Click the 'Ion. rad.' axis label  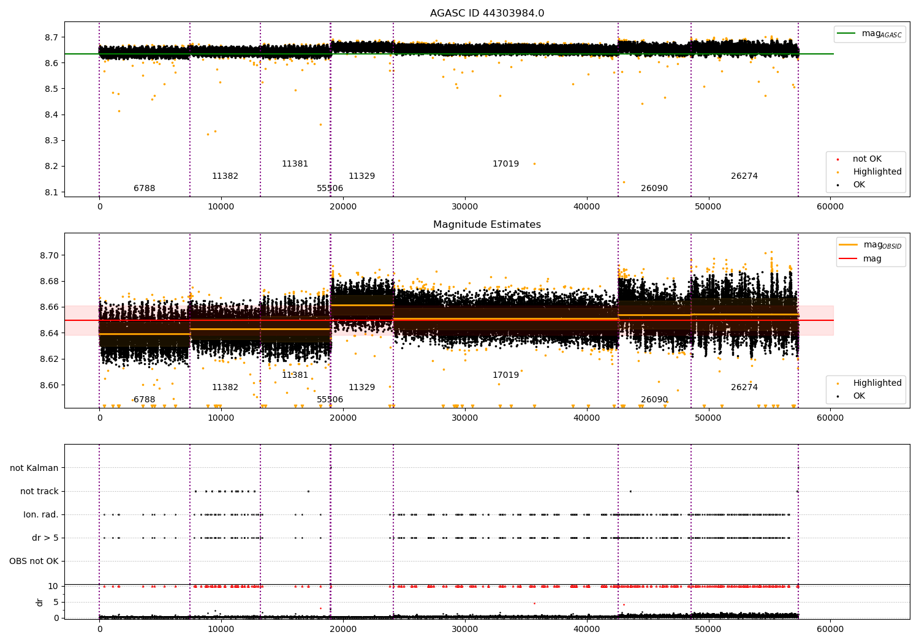point(41,515)
